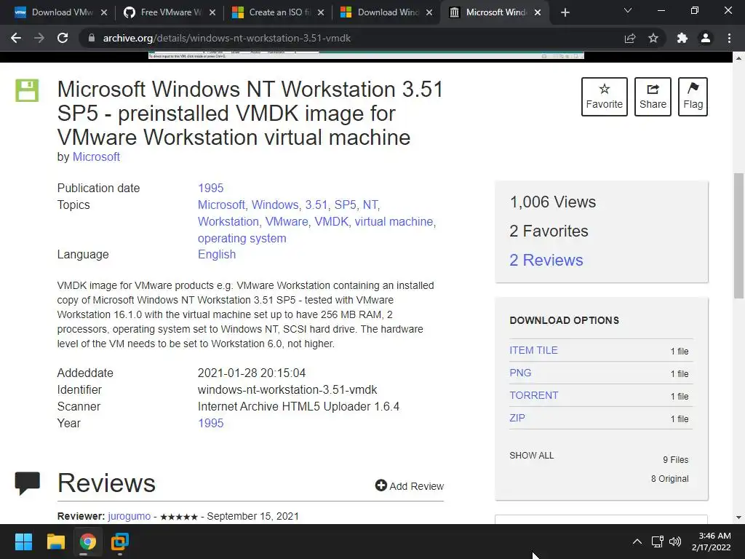The image size is (745, 559).
Task: Click the Share button
Action: click(653, 97)
